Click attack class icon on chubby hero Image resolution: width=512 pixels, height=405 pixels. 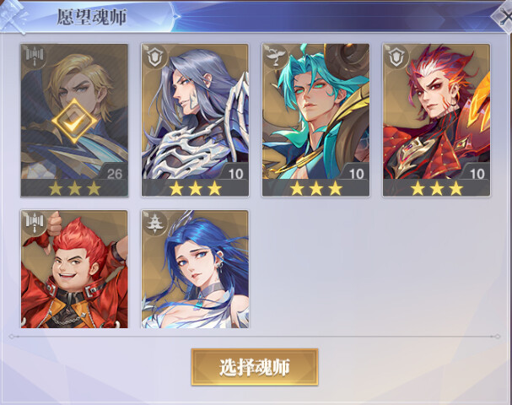[35, 223]
